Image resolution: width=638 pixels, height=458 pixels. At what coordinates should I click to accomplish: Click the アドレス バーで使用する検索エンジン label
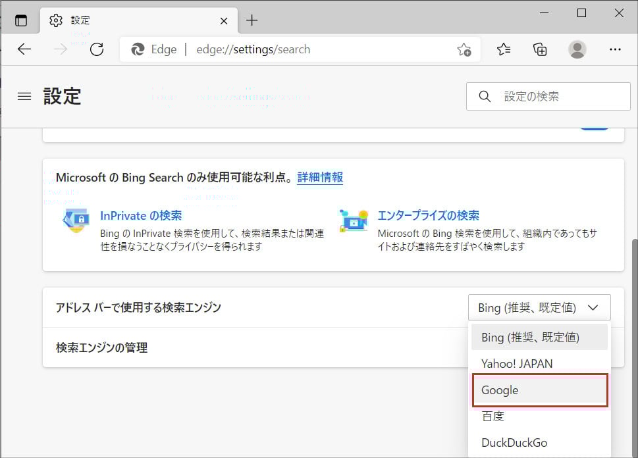pos(138,307)
